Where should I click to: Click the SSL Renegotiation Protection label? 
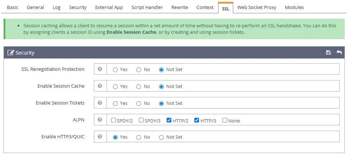point(53,69)
